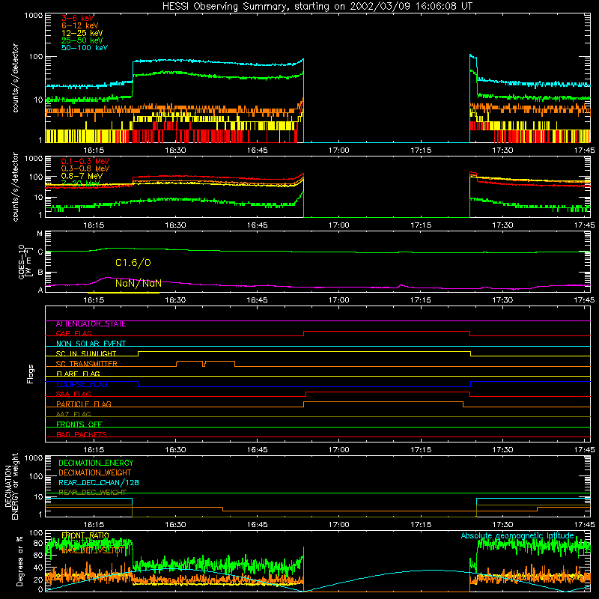Select the SC_TRANSMITTER flag label

[x=87, y=364]
